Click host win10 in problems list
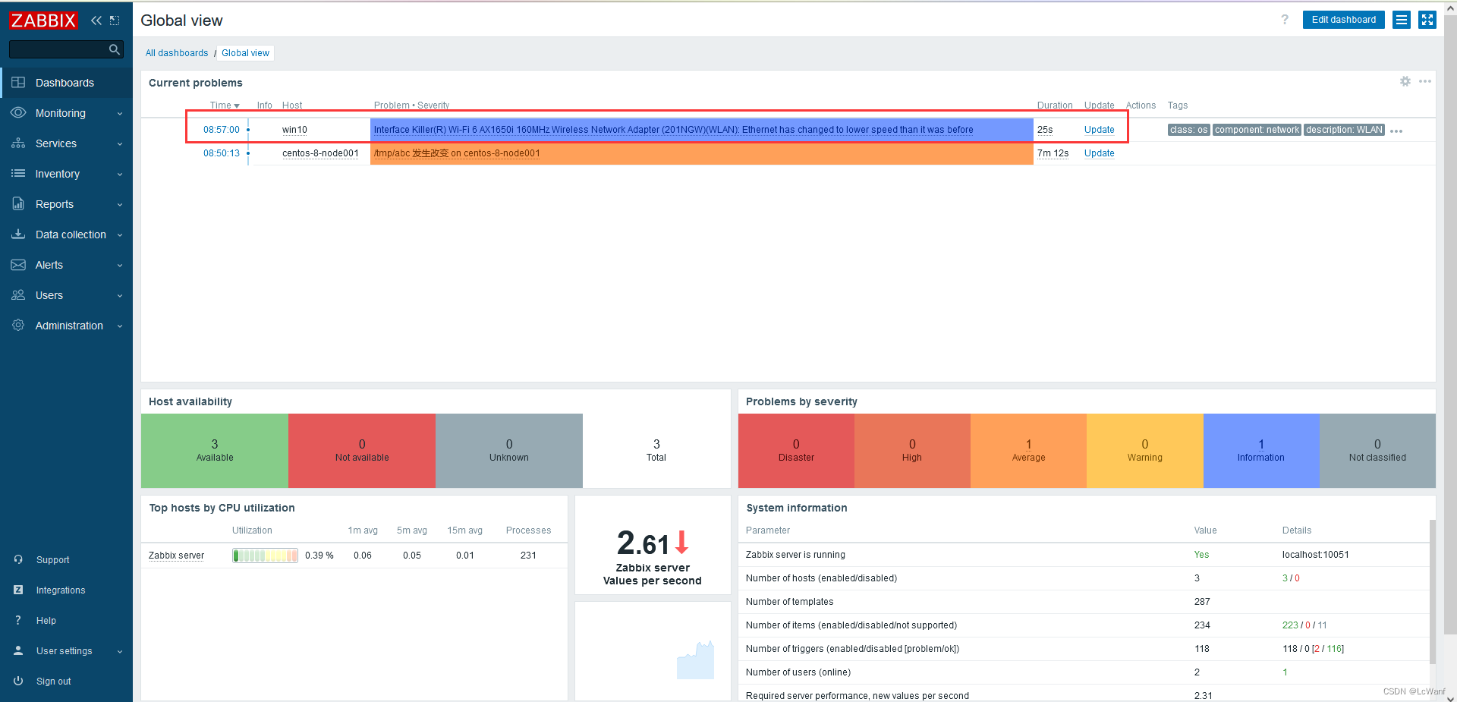Viewport: 1457px width, 702px height. (x=294, y=130)
